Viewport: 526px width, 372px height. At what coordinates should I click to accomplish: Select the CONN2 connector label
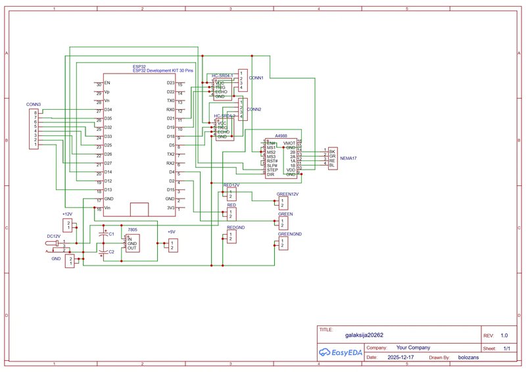tap(254, 109)
